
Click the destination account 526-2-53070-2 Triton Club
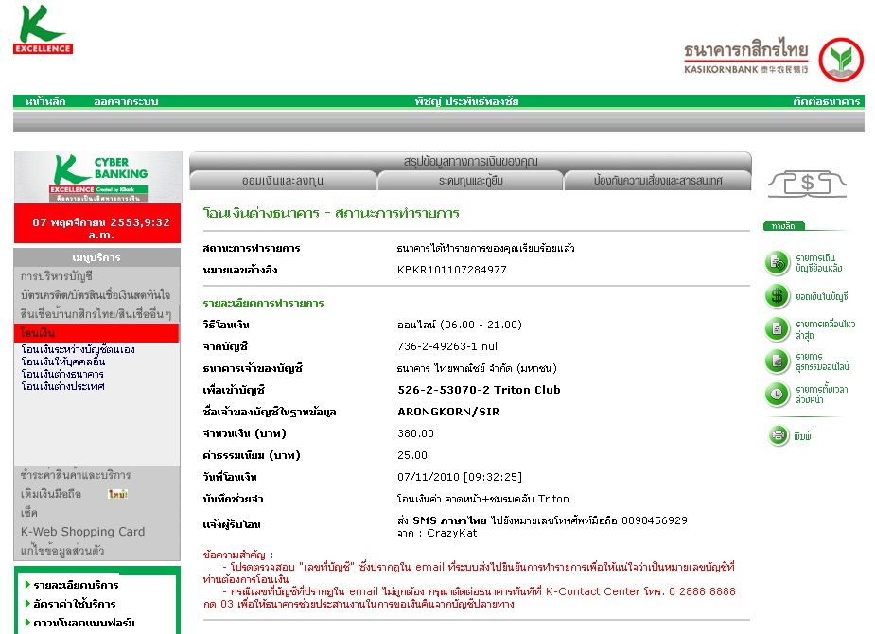pyautogui.click(x=479, y=390)
